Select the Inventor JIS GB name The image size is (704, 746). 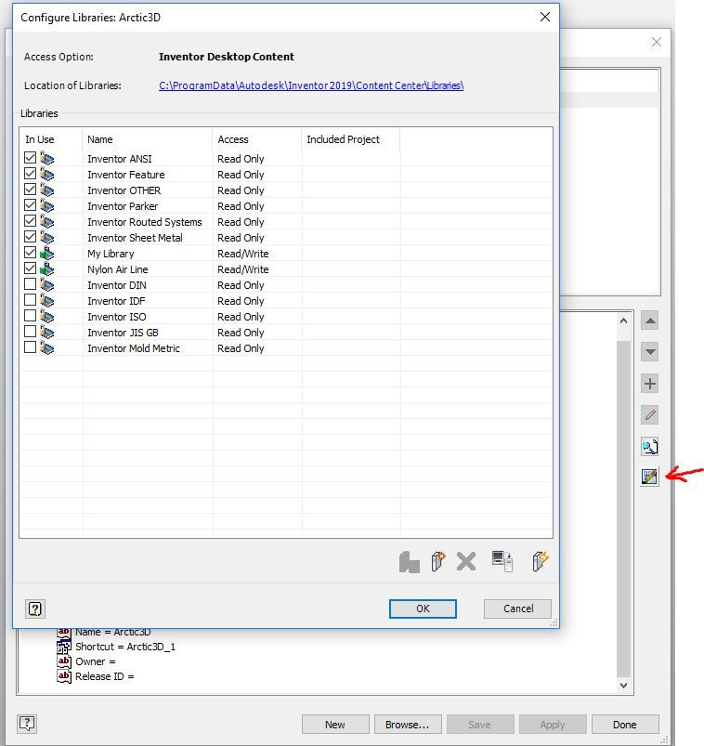pos(123,333)
